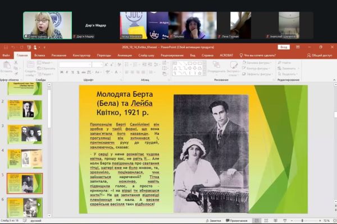Click the Заметки notes button in status bar
The image size is (337, 224).
[x=213, y=221]
